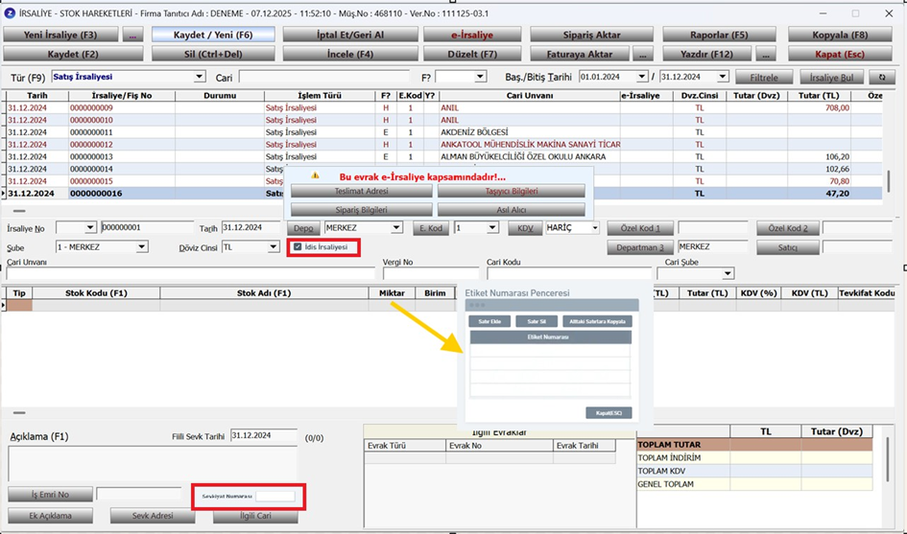
Task: Click Yazdır (F12) button
Action: click(x=706, y=55)
